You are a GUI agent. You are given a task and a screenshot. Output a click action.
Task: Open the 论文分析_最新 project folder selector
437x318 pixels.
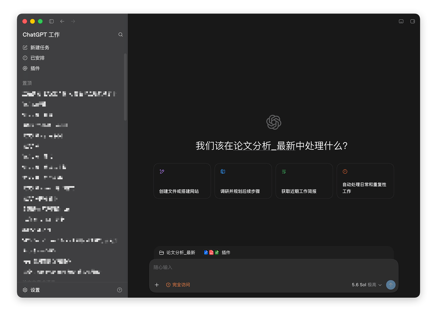(x=177, y=252)
